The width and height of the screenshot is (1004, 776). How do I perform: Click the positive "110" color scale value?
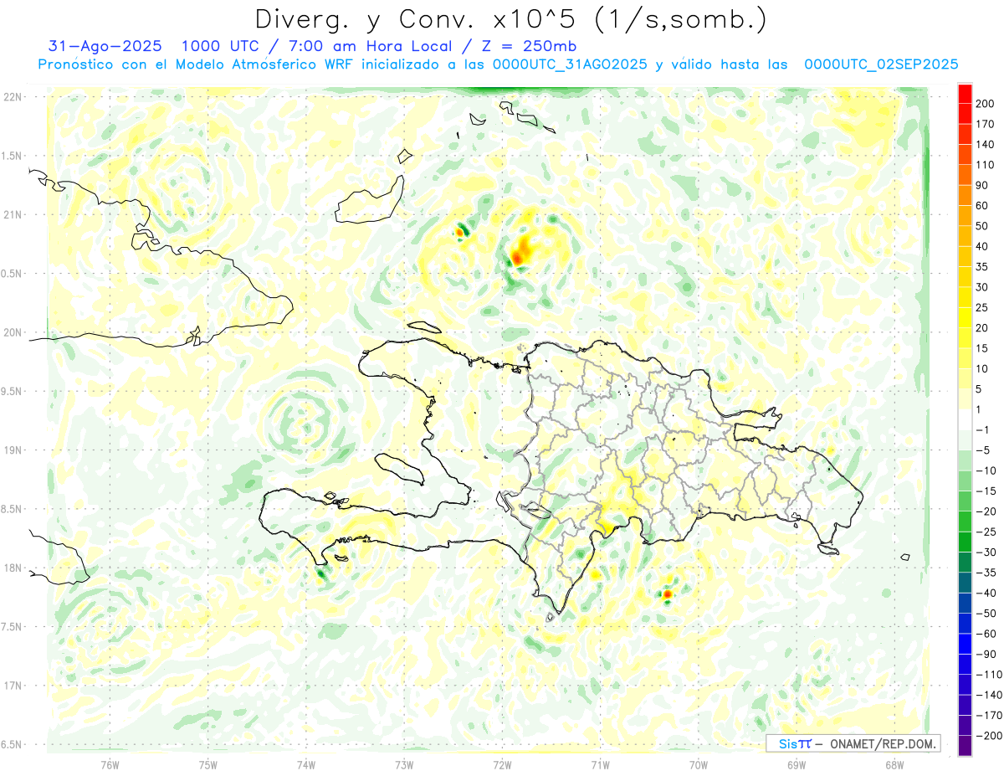pos(985,165)
